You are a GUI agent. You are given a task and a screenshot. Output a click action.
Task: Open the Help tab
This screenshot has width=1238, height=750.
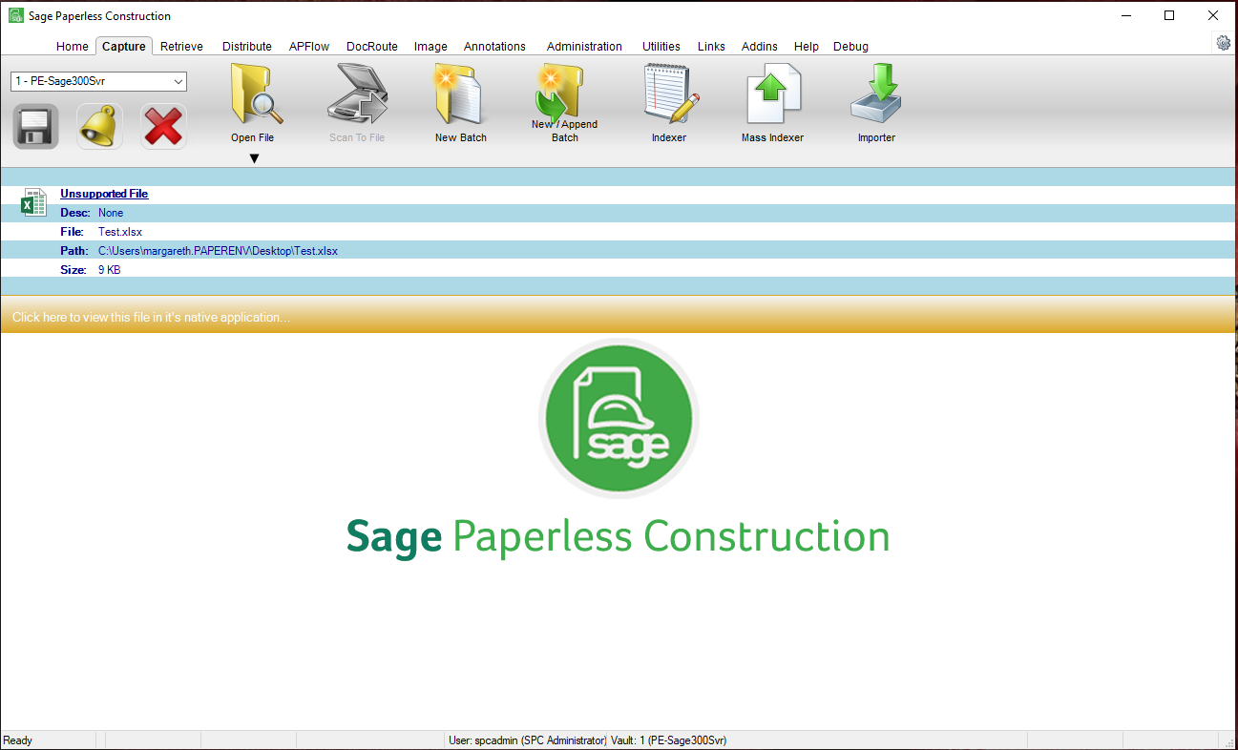pos(807,46)
